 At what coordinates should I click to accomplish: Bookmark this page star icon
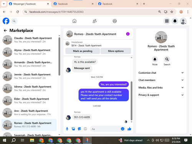tap(172, 12)
